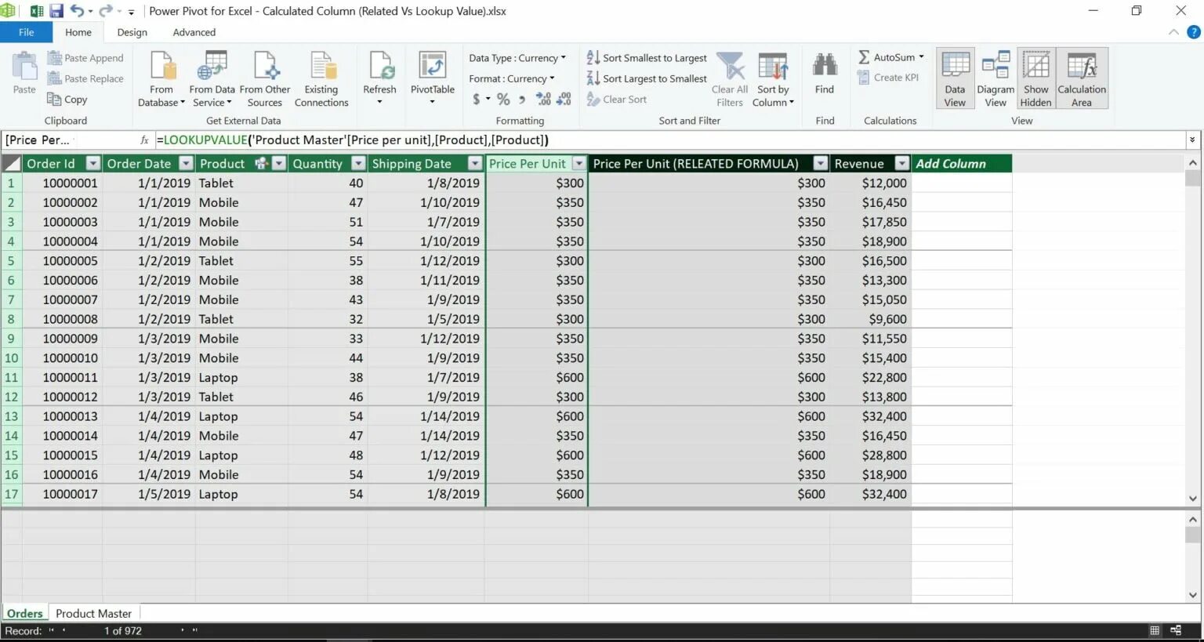
Task: Switch to Diagram View
Action: pos(995,79)
